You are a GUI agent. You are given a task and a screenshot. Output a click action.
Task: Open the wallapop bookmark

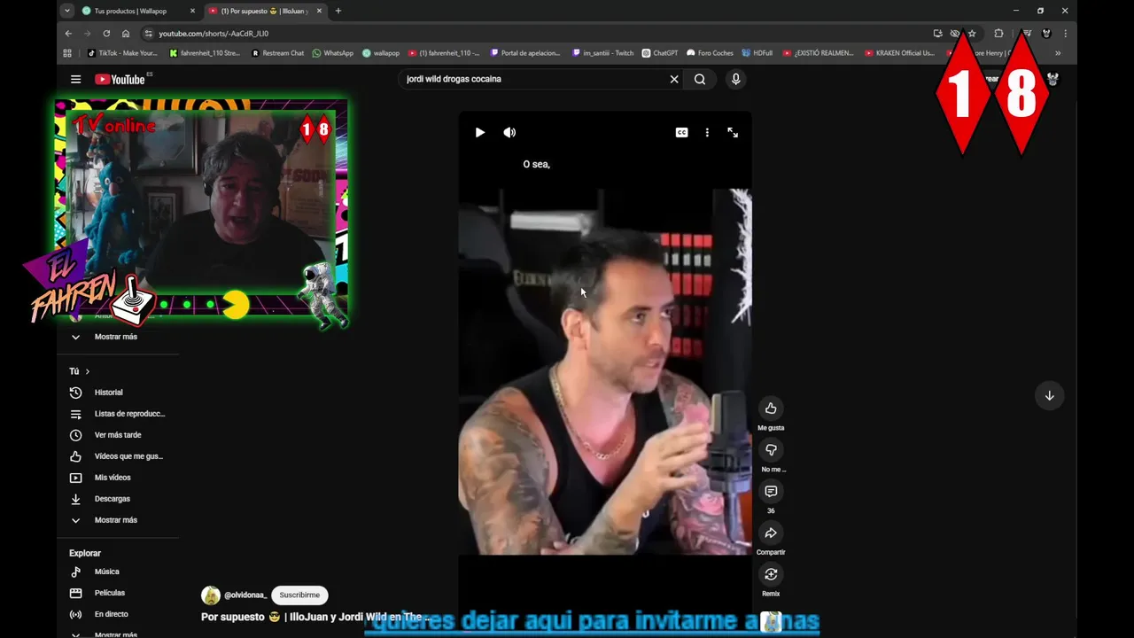point(380,53)
